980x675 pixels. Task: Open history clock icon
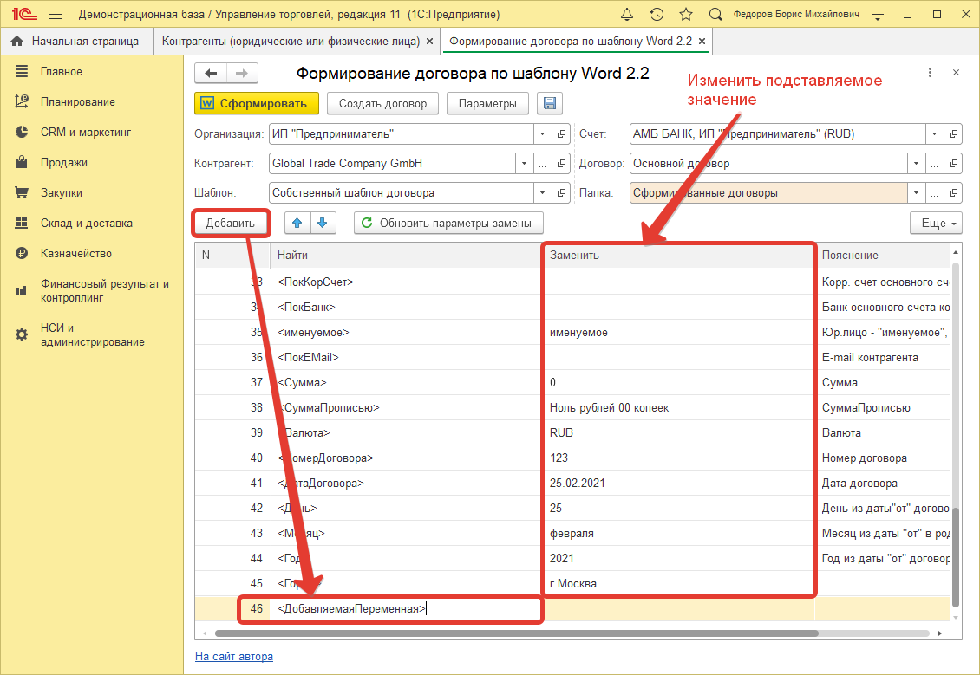coord(657,15)
